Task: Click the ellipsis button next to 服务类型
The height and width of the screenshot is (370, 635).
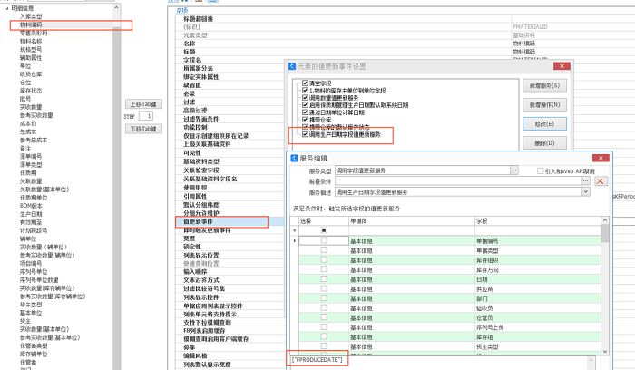Action: tap(513, 170)
